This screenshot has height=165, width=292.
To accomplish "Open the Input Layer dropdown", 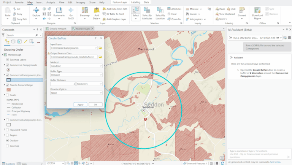I will [96, 48].
